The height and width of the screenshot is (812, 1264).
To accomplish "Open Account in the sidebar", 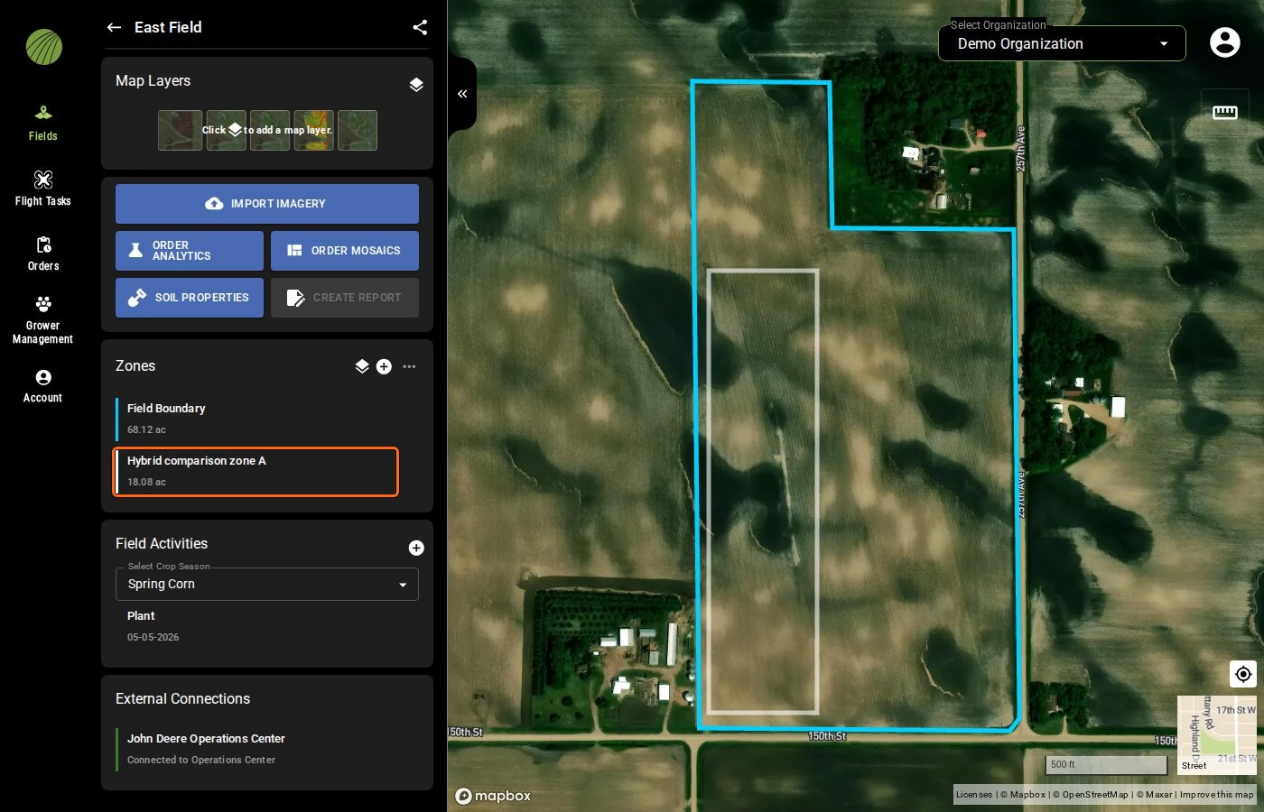I will coord(43,385).
